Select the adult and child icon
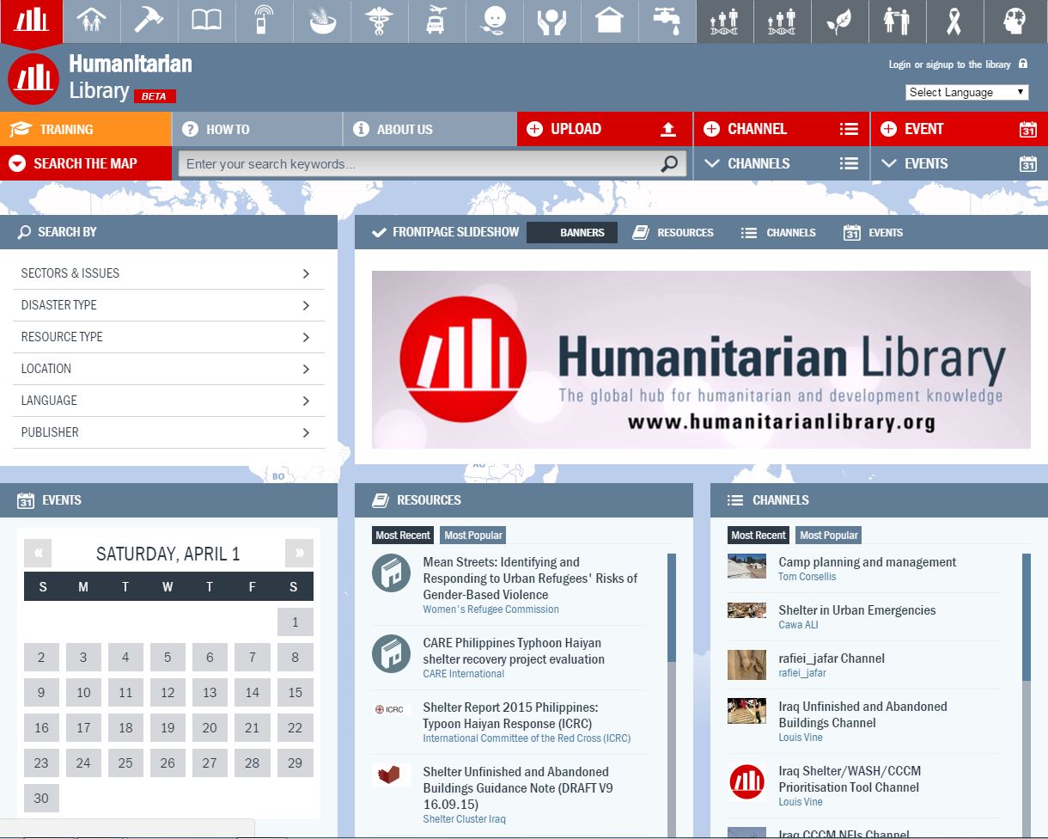This screenshot has height=839, width=1048. click(x=897, y=21)
